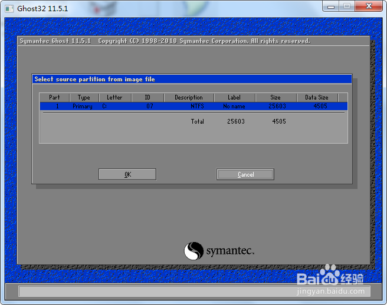Click the Type column header
Screen dimensions: 387x305
84,97
